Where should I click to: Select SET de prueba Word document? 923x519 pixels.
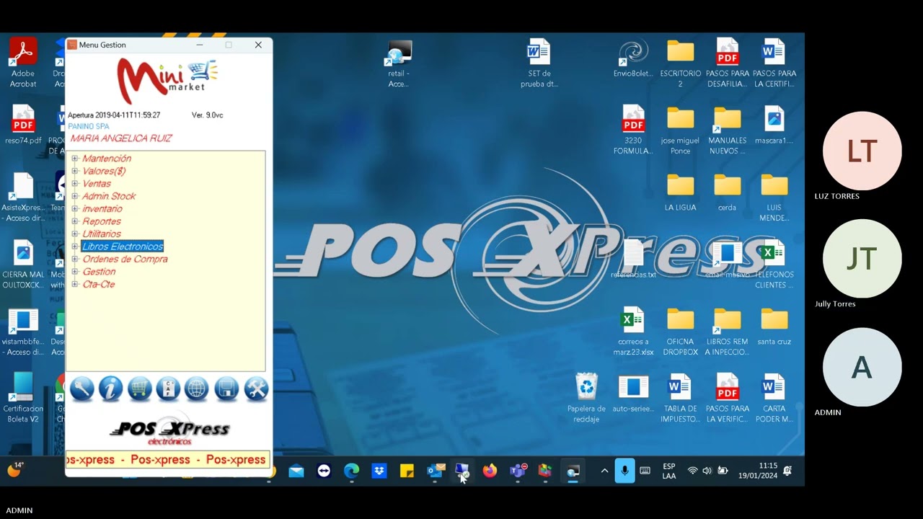click(539, 63)
